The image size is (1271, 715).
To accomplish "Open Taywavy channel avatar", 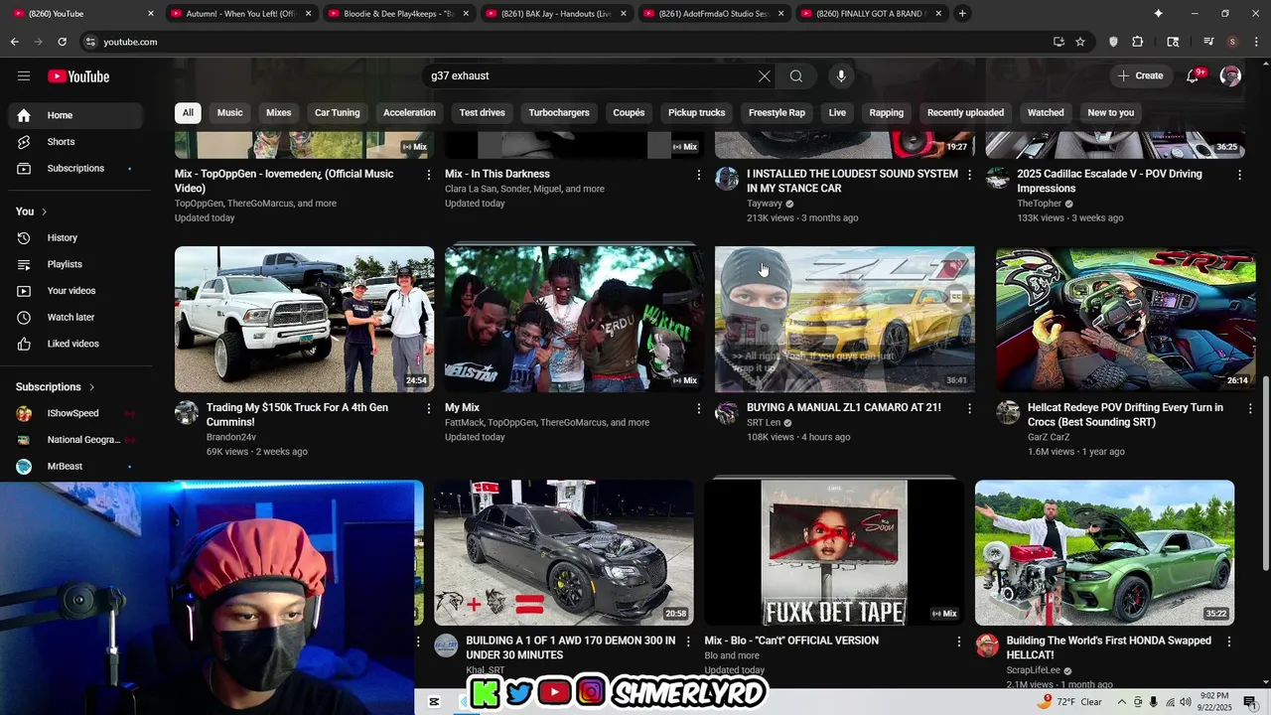I will pyautogui.click(x=727, y=179).
